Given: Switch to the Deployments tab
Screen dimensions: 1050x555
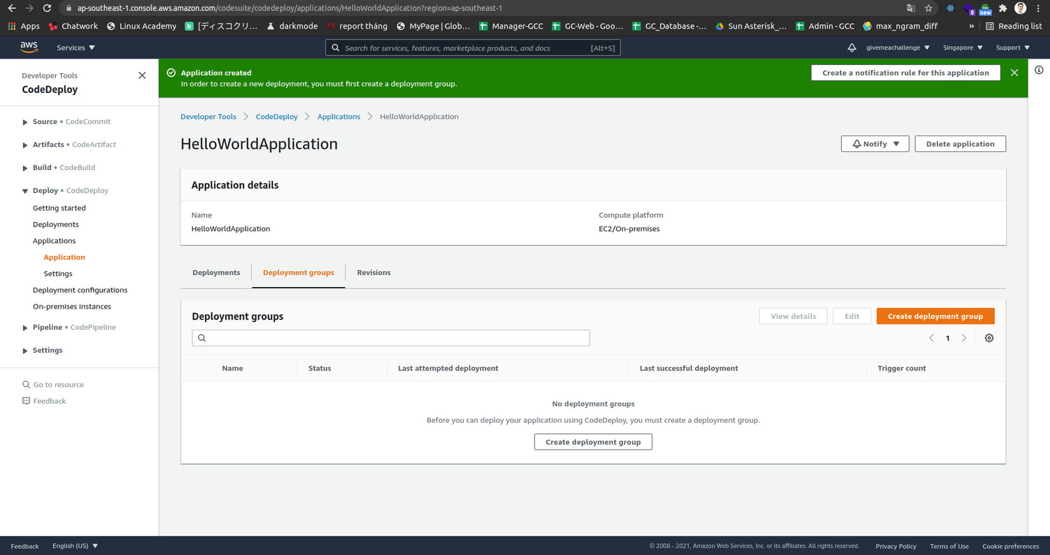Looking at the screenshot, I should (x=216, y=272).
